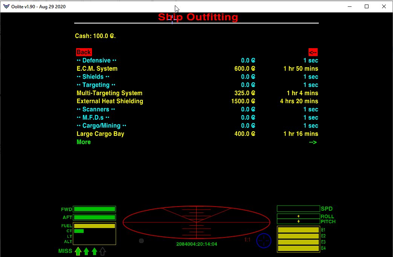Click the Oolite app icon in title bar
The height and width of the screenshot is (257, 393).
[x=6, y=6]
